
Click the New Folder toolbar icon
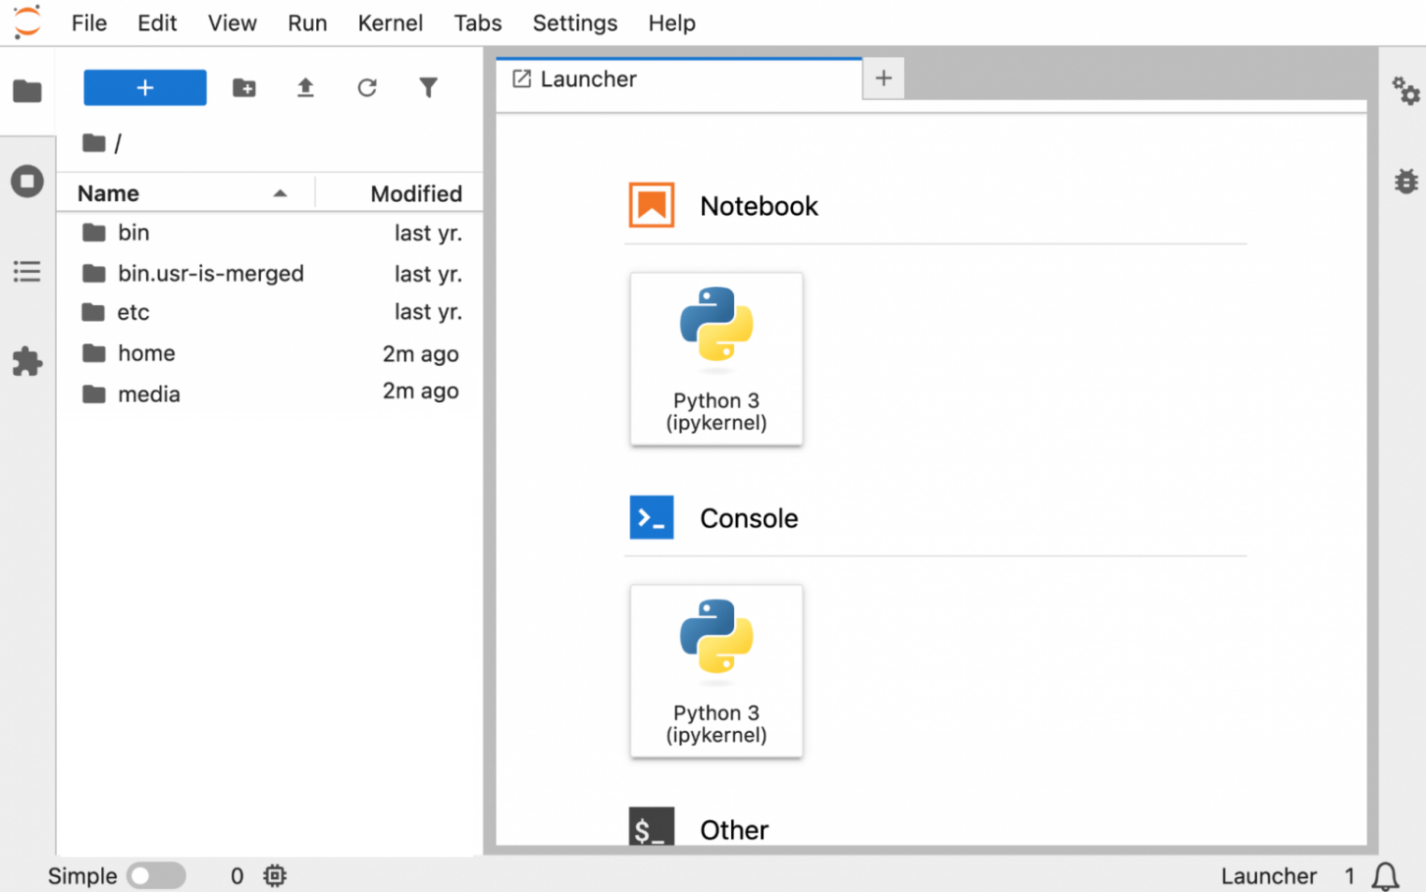click(244, 88)
